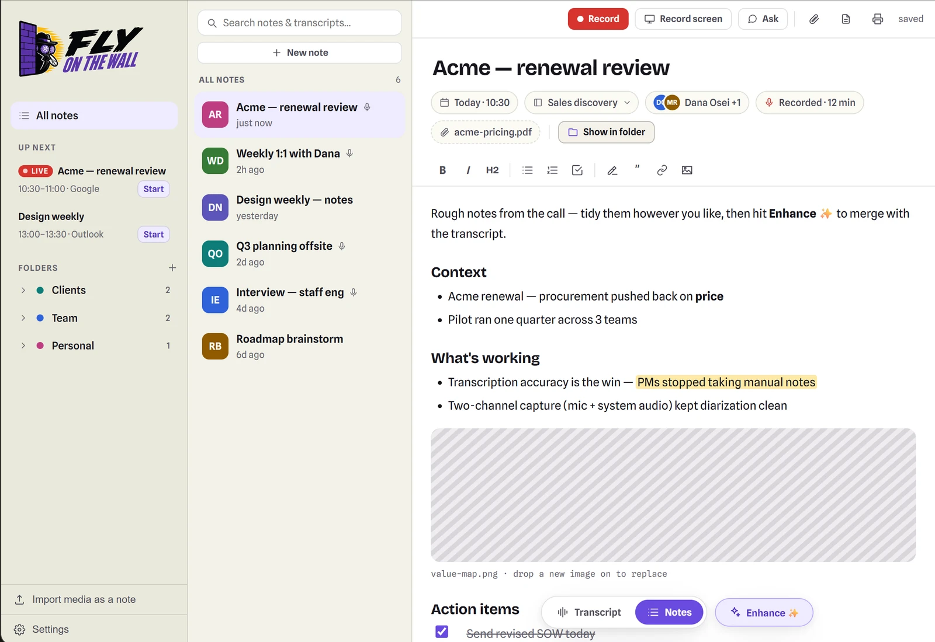Click Import media as a note
This screenshot has height=642, width=935.
94,599
